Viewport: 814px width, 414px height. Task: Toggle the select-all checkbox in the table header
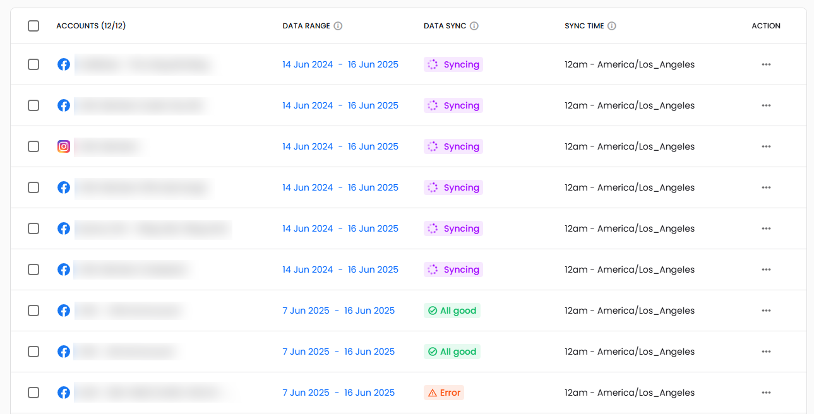[33, 26]
